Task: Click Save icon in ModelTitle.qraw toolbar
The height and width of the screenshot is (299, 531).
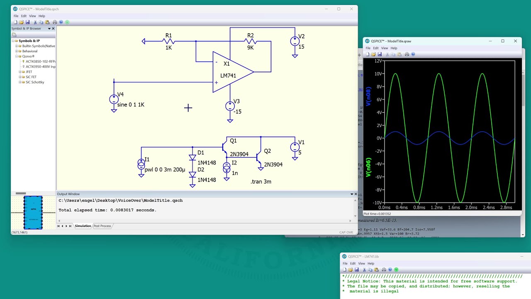Action: [x=380, y=54]
